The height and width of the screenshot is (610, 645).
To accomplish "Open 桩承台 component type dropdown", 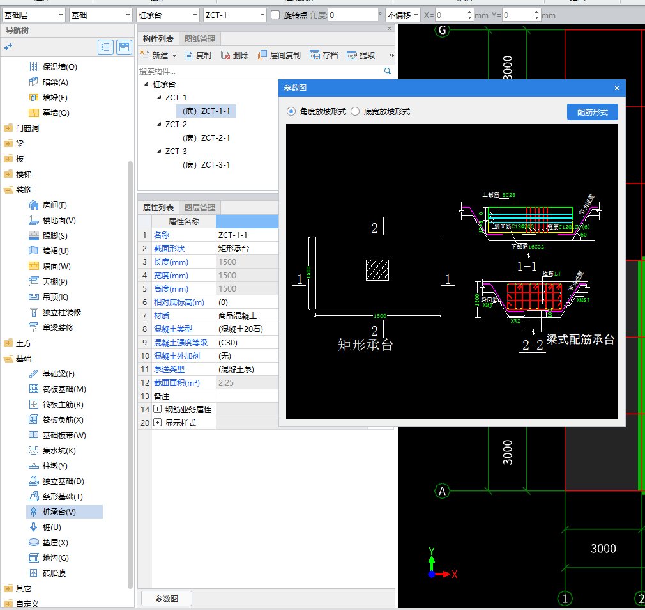I will 168,15.
